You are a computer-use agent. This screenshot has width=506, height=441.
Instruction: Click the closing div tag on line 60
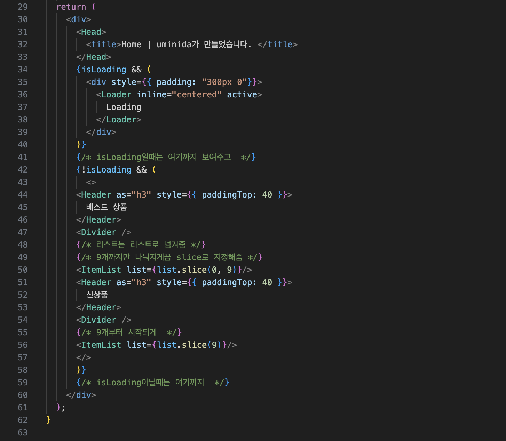click(x=81, y=395)
